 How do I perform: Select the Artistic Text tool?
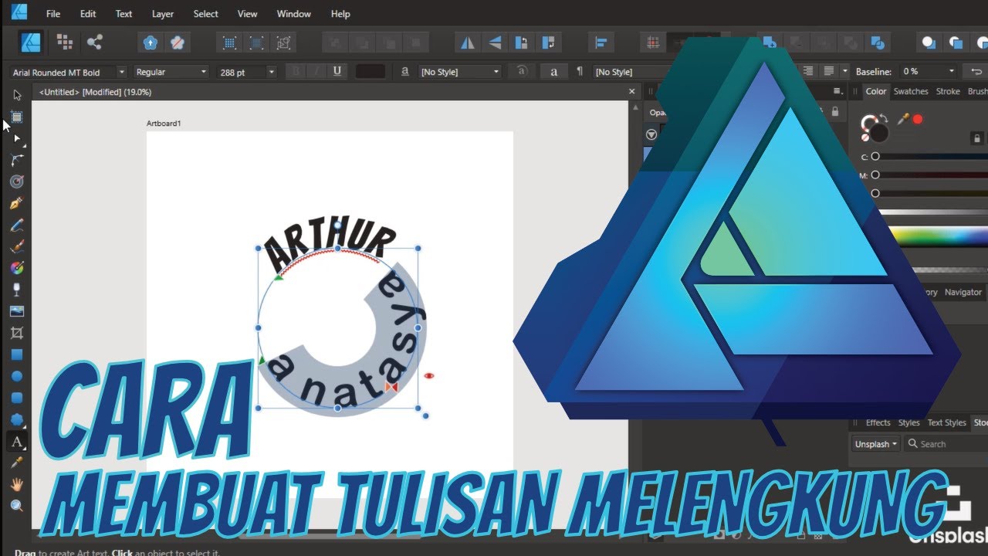point(17,441)
